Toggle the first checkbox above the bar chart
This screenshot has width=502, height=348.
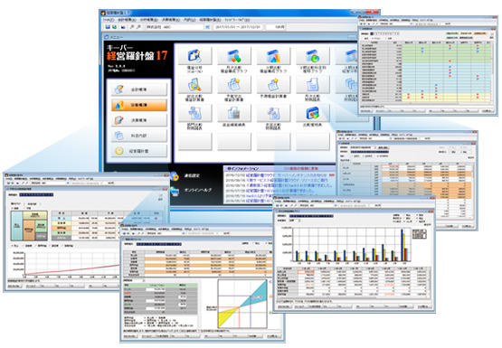[403, 215]
